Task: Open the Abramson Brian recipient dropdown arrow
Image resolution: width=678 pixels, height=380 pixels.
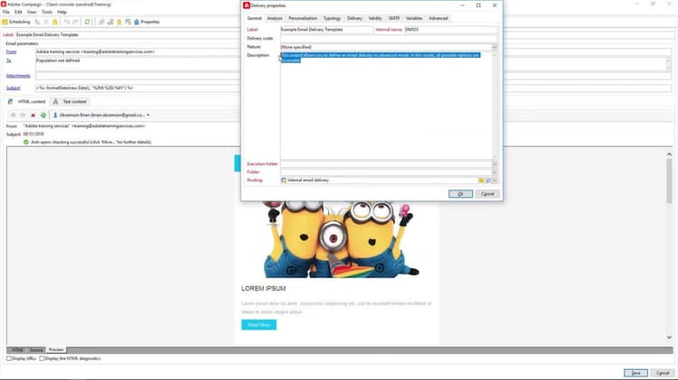Action: point(148,116)
